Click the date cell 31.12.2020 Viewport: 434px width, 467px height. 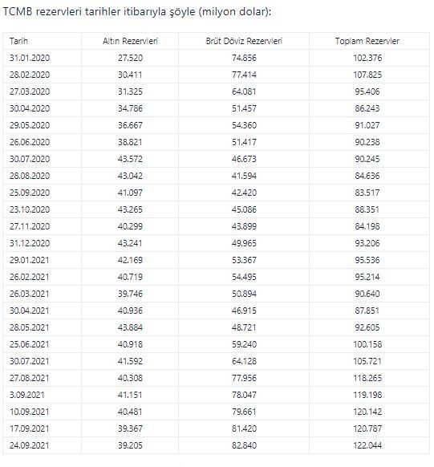tap(30, 243)
